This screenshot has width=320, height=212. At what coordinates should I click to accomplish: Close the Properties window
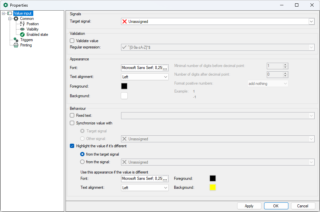[312, 5]
